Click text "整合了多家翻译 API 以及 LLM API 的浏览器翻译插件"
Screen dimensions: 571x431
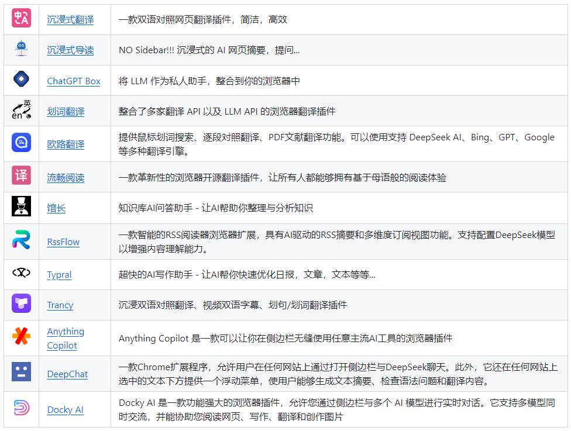pyautogui.click(x=227, y=111)
